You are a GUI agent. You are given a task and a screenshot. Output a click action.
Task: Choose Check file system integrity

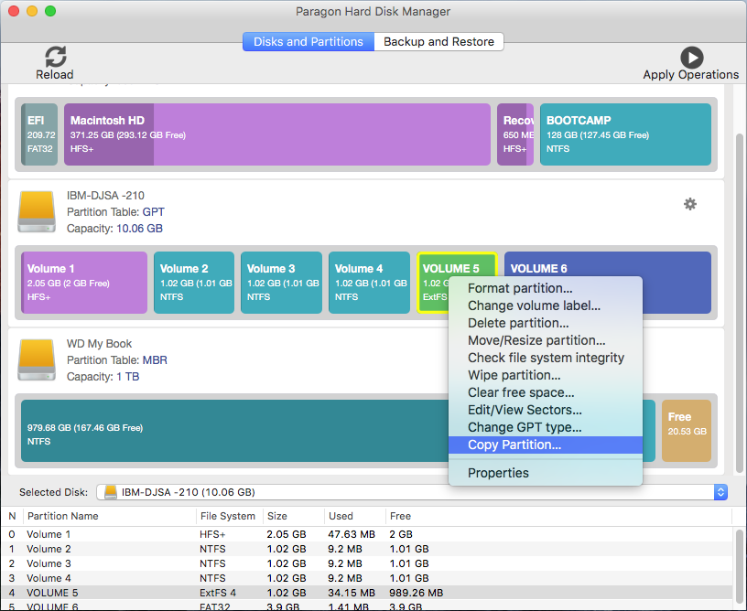546,358
